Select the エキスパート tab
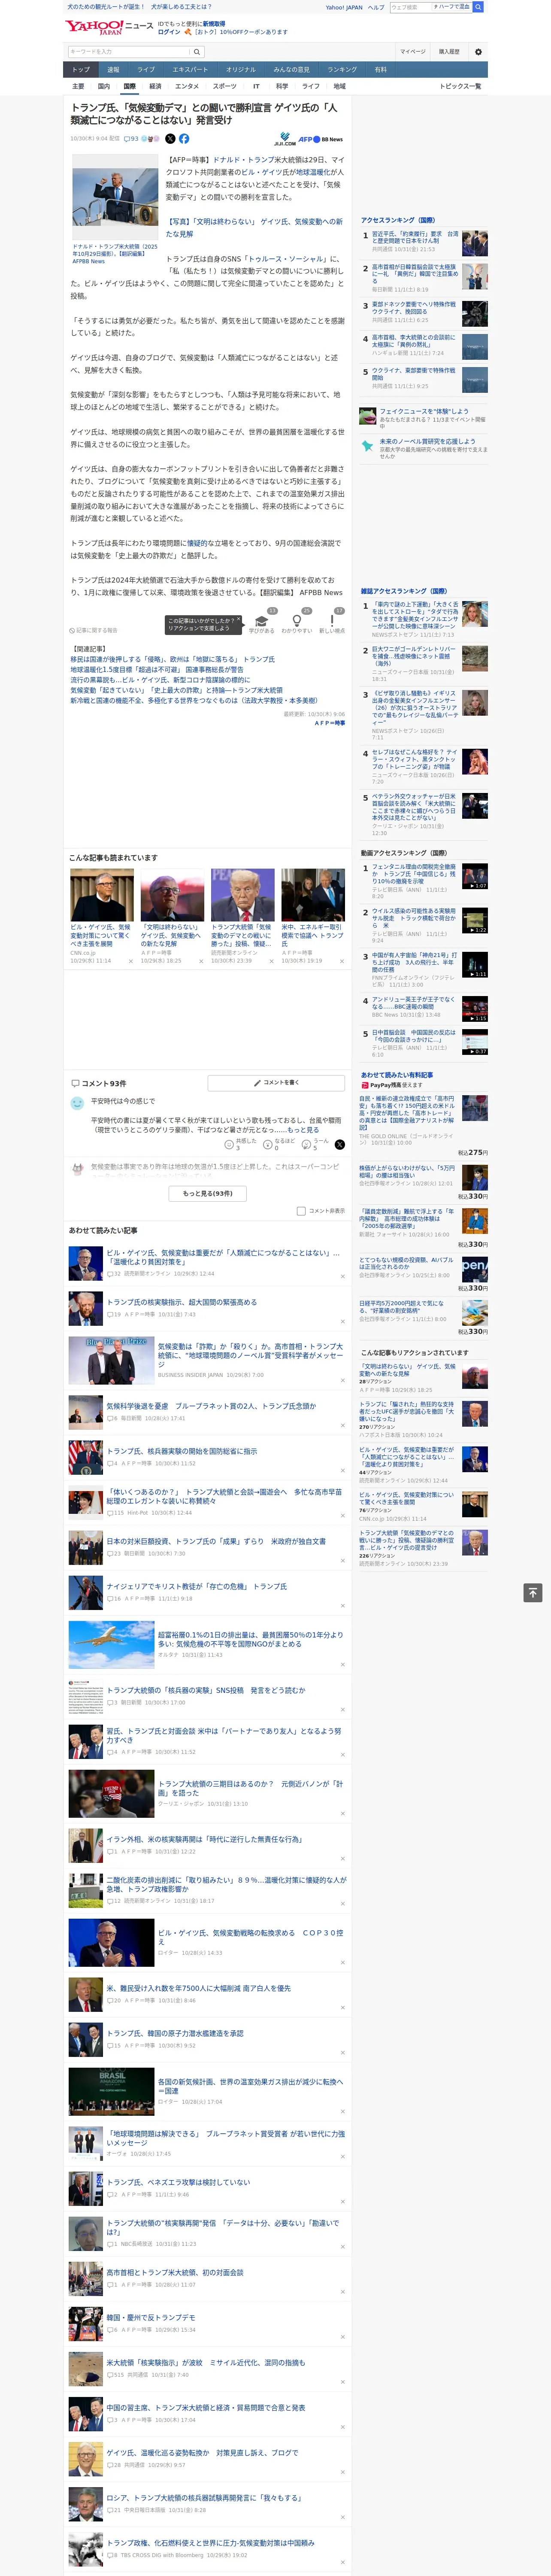This screenshot has width=551, height=2576. pos(190,70)
